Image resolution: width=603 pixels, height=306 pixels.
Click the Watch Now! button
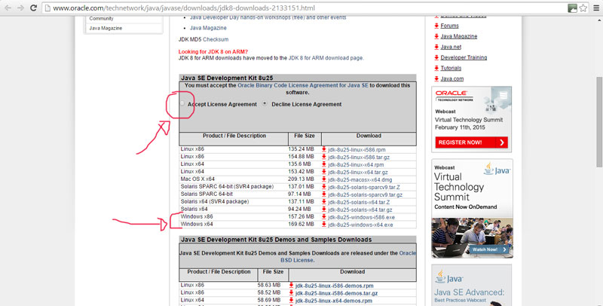coord(488,249)
